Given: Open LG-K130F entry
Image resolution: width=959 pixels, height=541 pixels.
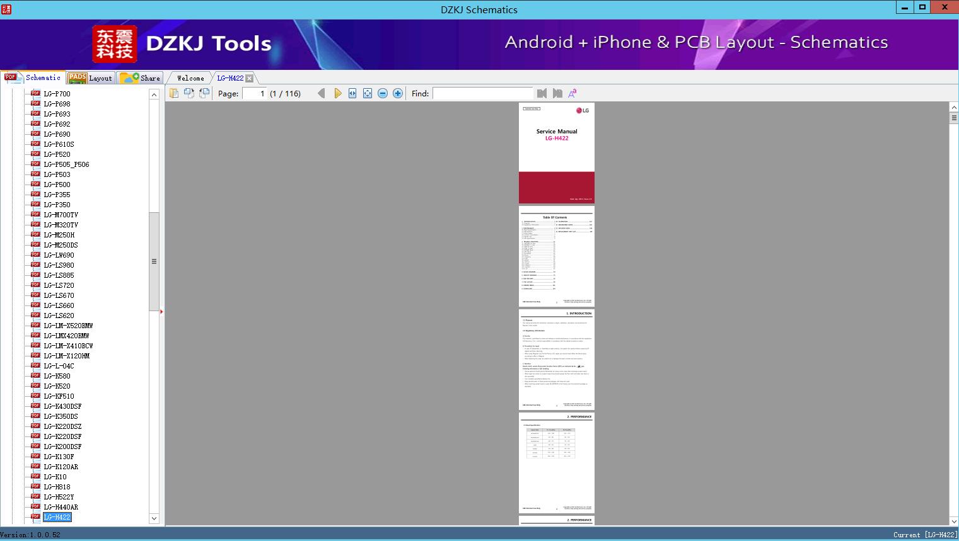Looking at the screenshot, I should pyautogui.click(x=59, y=457).
